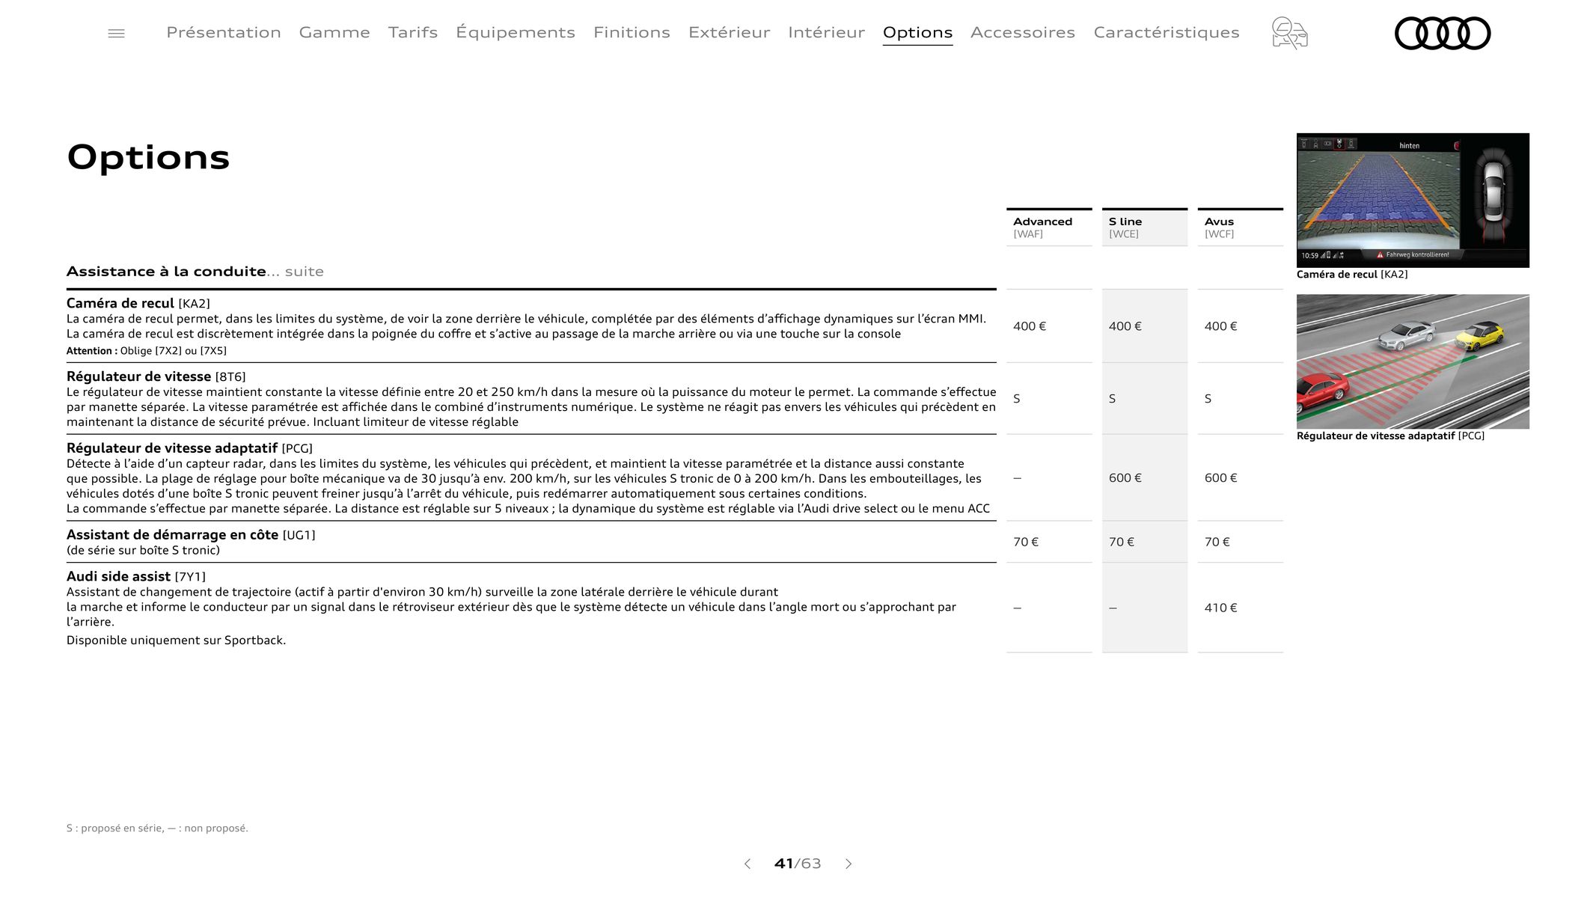Click the 'Audi side assist [7Y1]' title

pos(136,576)
